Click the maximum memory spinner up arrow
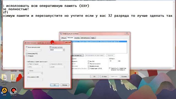176x99 pixels. click(64, 49)
